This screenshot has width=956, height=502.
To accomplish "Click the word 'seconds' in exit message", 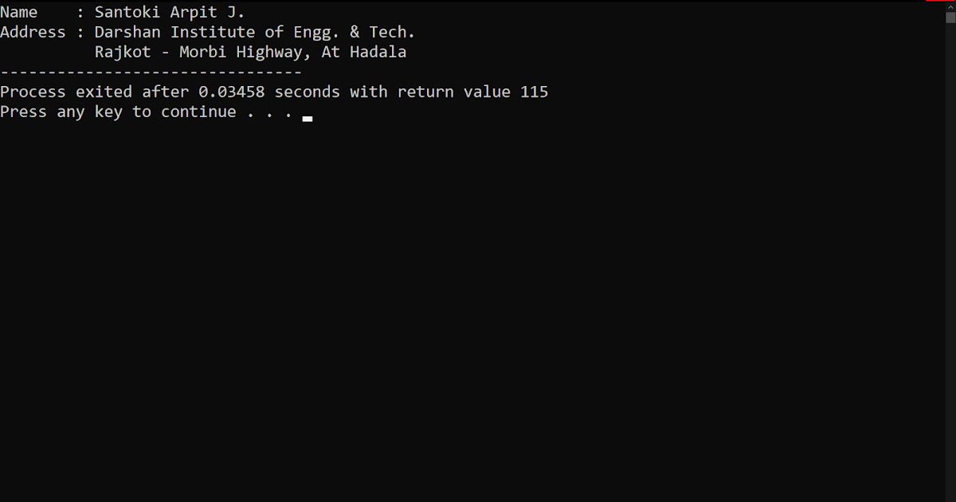I will (308, 92).
